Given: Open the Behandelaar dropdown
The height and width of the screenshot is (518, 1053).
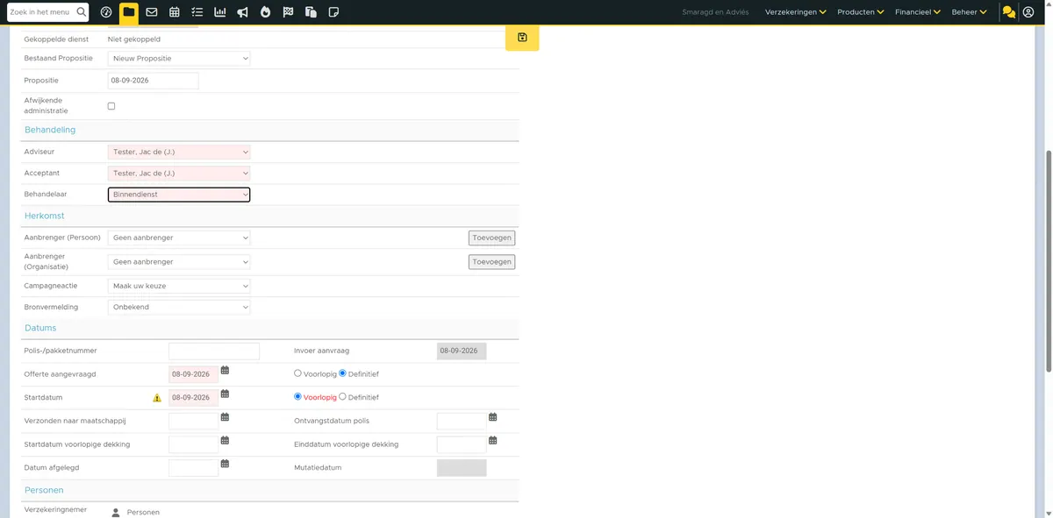Looking at the screenshot, I should click(179, 195).
